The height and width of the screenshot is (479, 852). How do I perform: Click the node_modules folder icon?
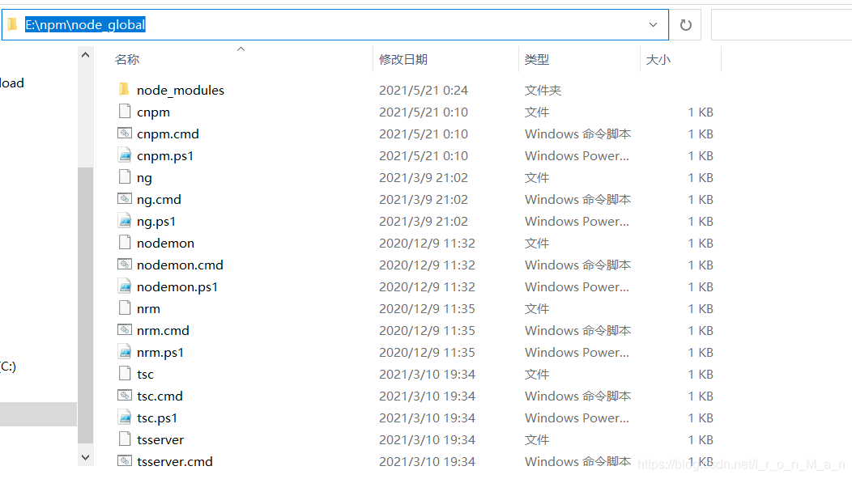tap(125, 90)
